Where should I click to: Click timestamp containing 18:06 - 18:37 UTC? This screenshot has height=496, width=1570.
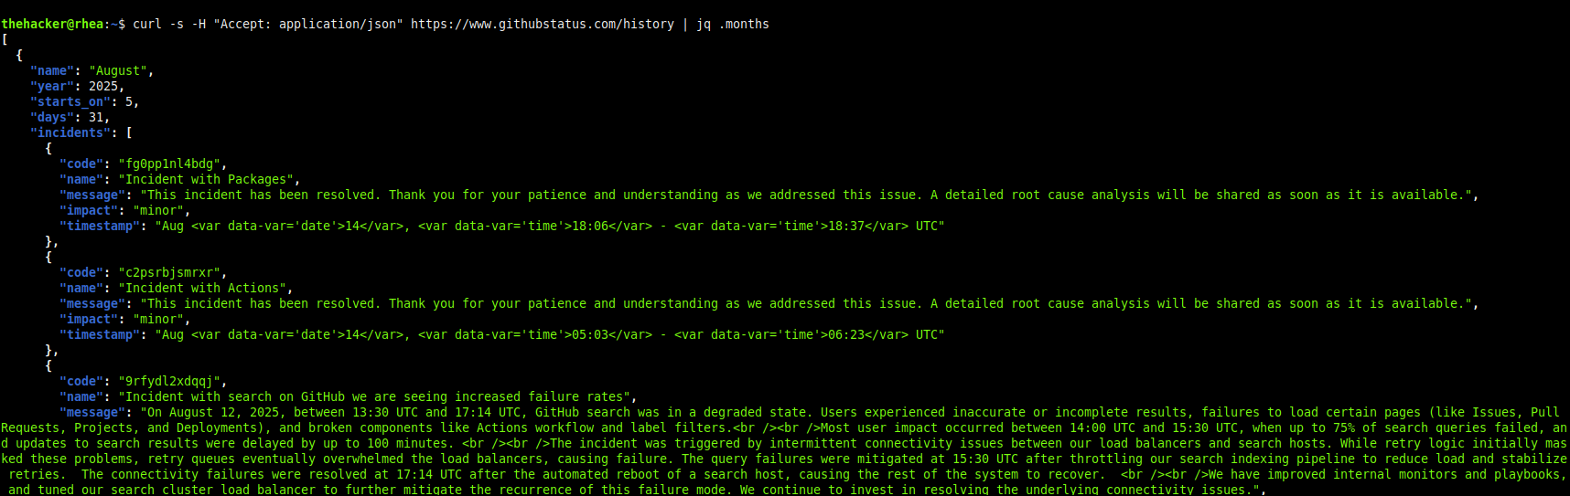(550, 227)
